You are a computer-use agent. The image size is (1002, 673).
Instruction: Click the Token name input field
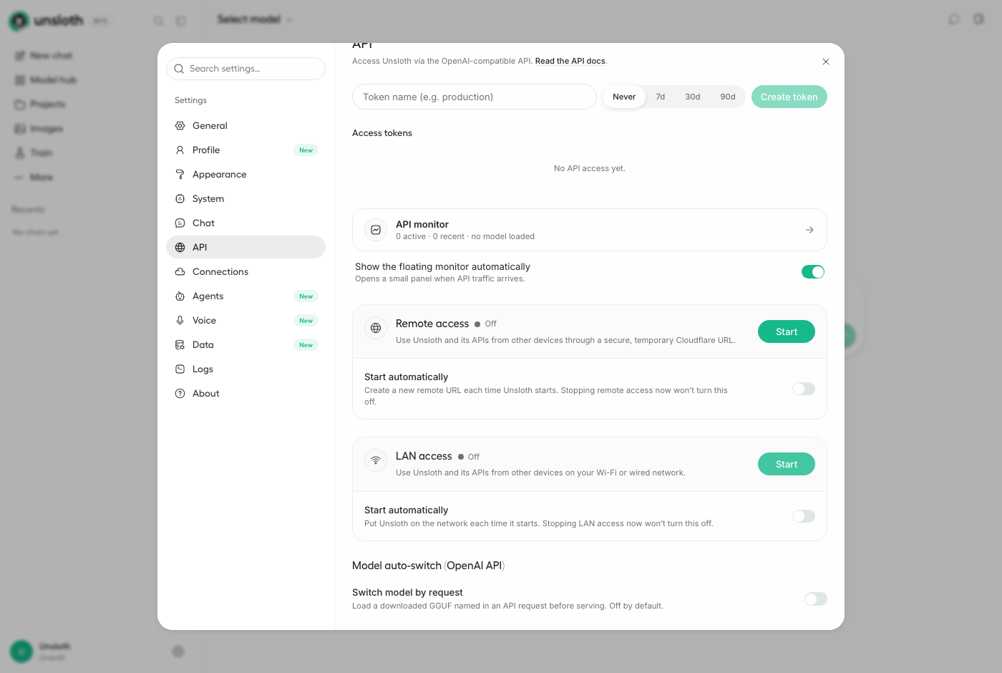(475, 97)
